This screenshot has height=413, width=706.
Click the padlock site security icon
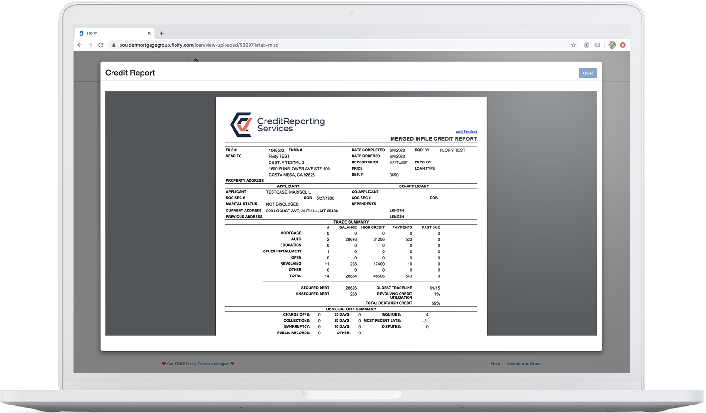[113, 45]
